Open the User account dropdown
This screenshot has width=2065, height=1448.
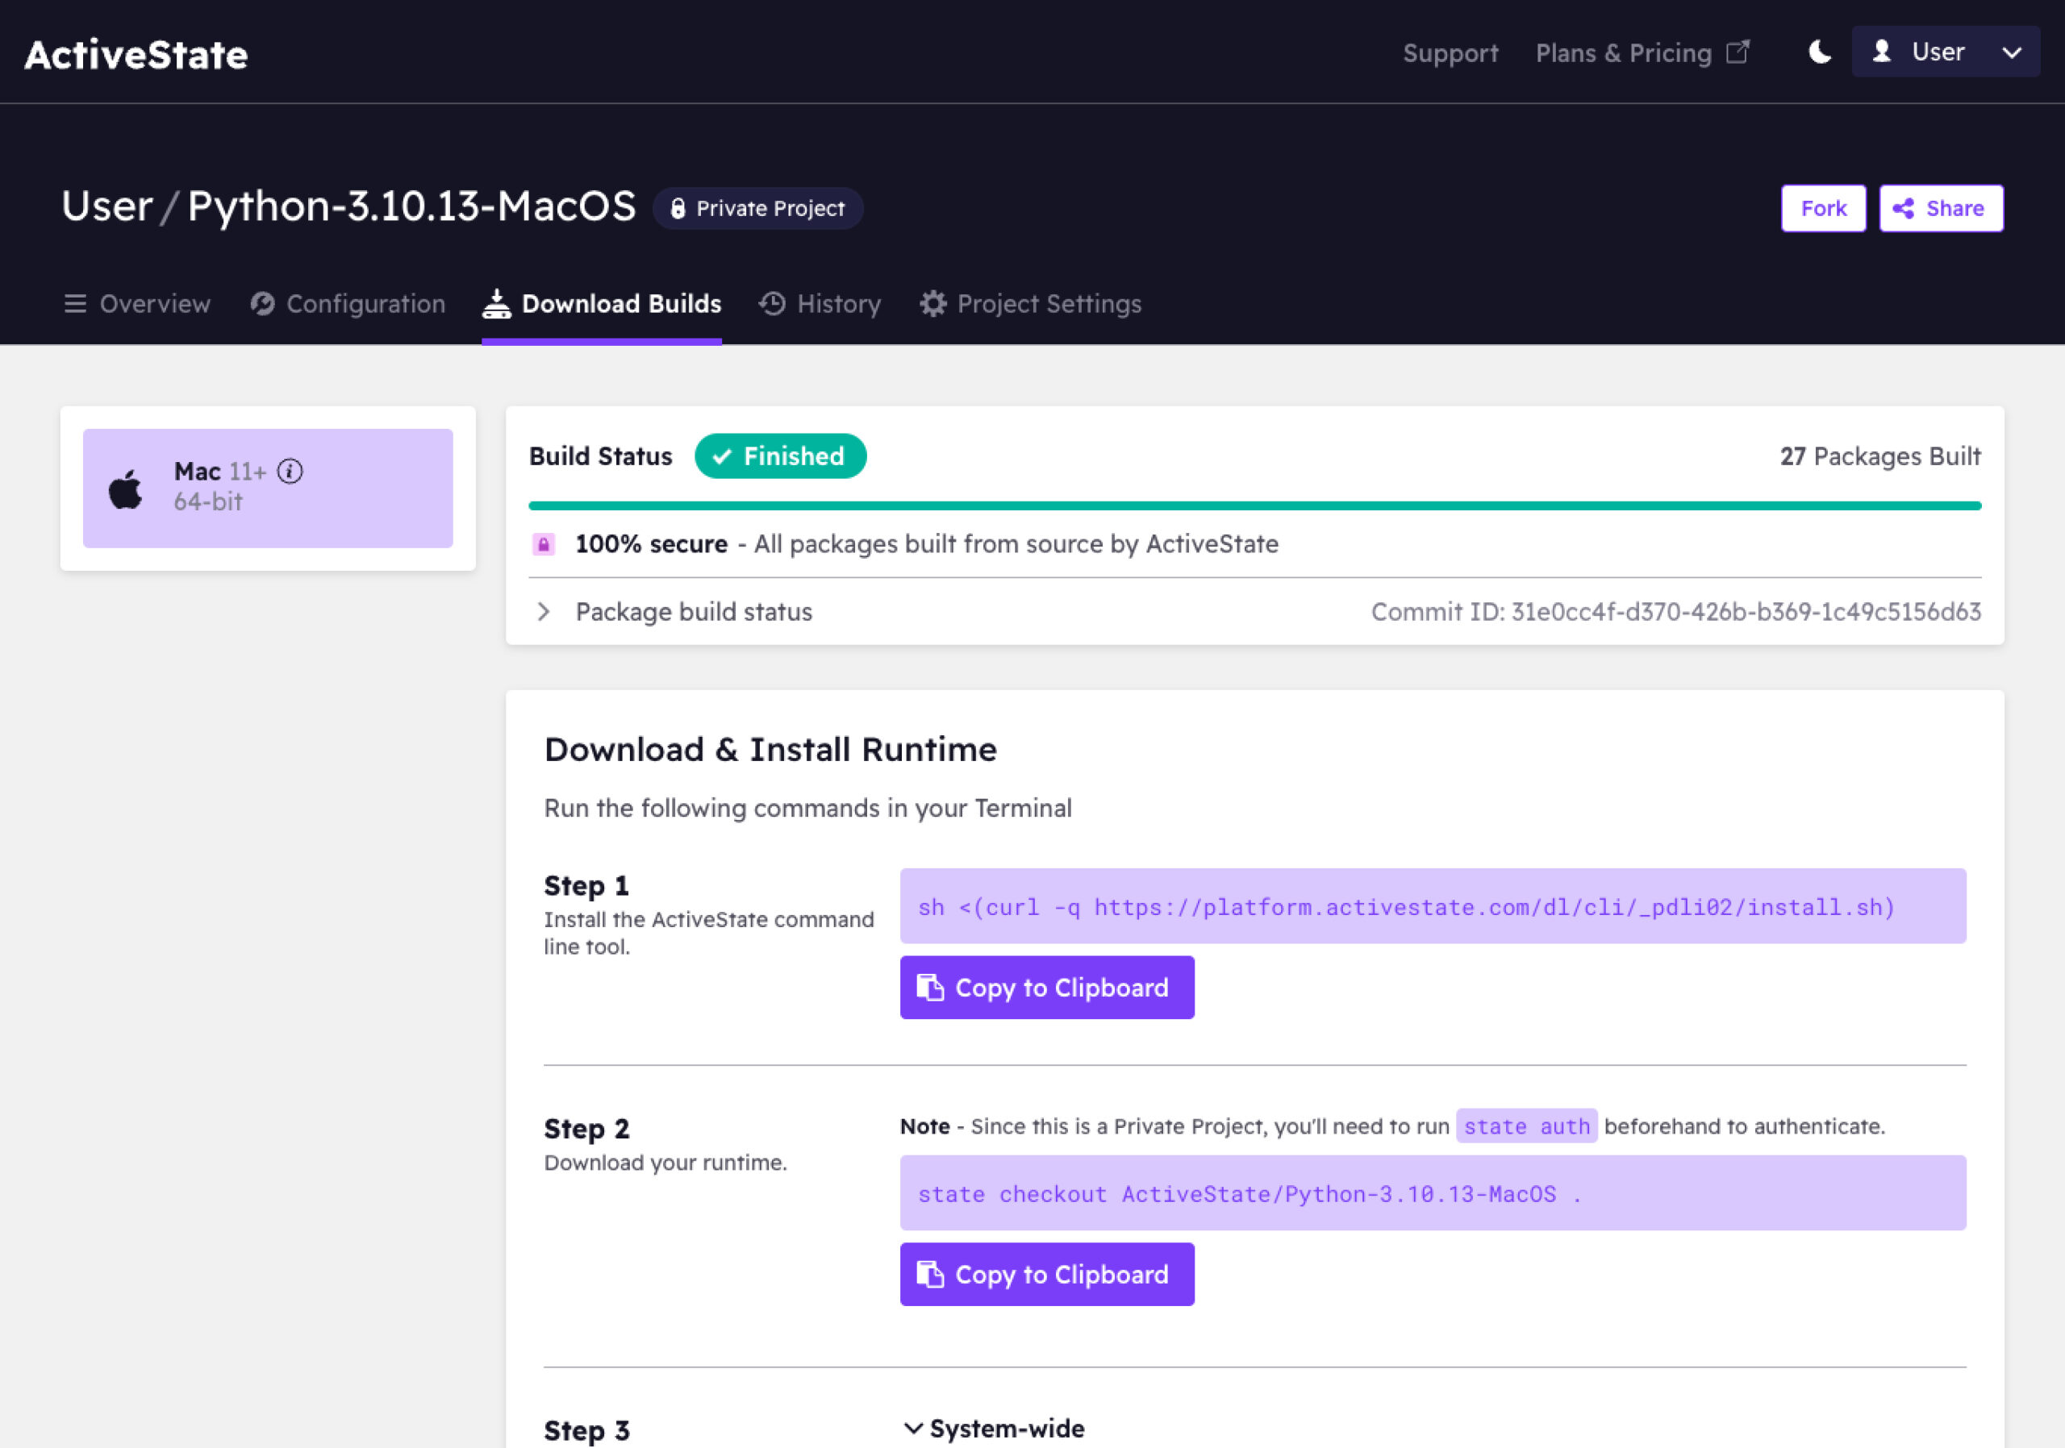click(x=1945, y=52)
